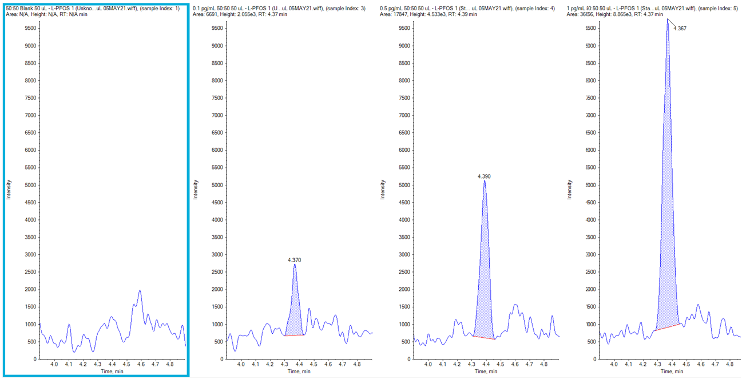Click the Intensity axis label of the 0.5 pg/mL chromatogram

pos(383,189)
